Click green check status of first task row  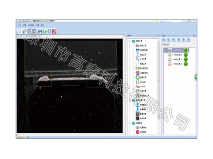[186, 50]
